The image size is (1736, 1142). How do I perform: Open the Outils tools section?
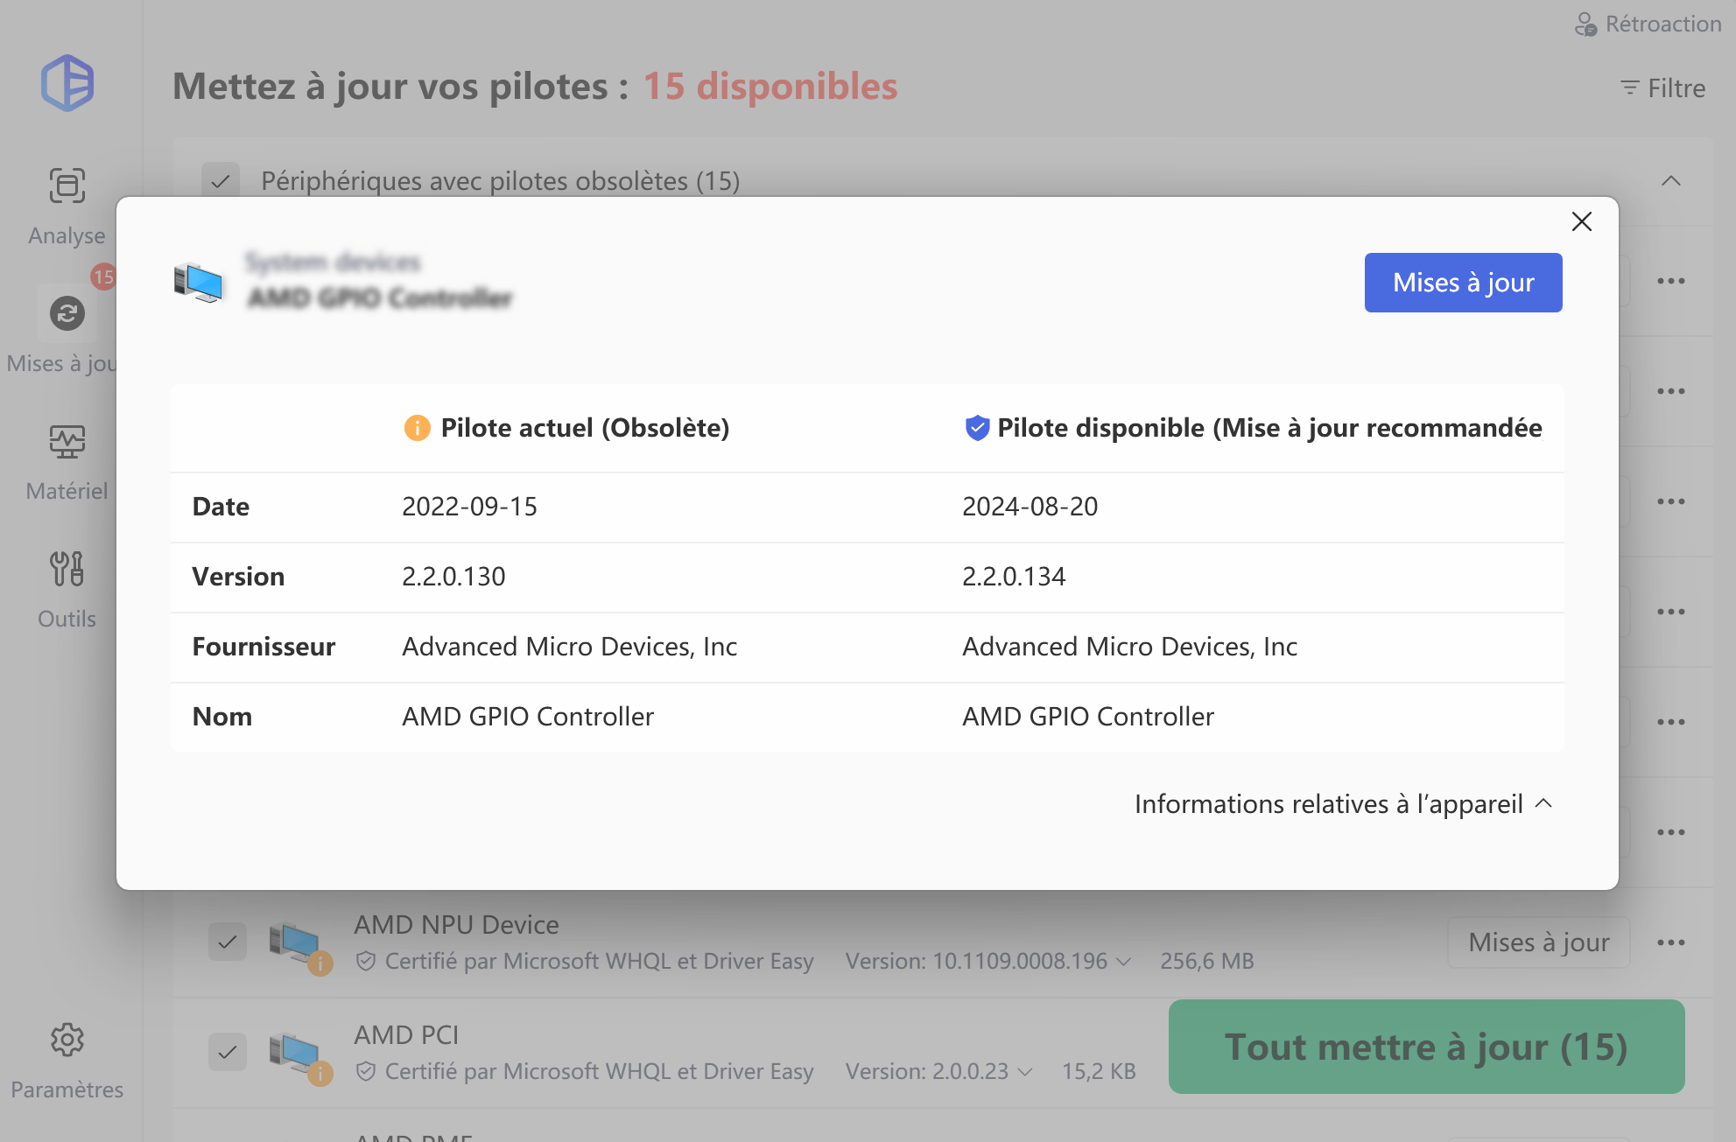(67, 590)
